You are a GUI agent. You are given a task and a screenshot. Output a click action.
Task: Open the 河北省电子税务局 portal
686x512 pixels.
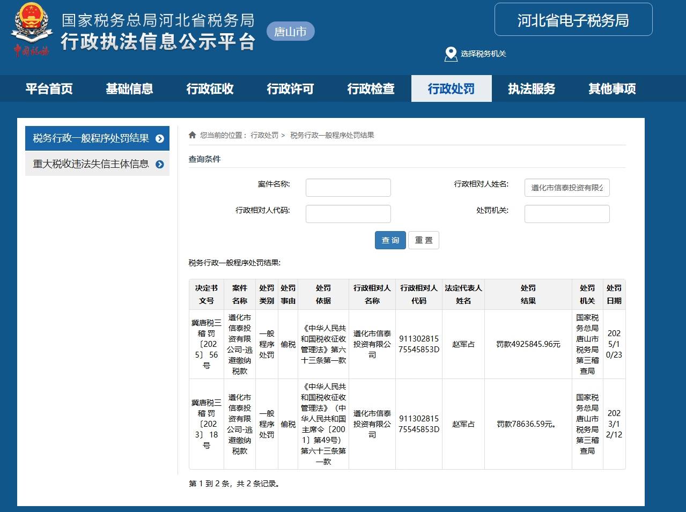pos(572,20)
